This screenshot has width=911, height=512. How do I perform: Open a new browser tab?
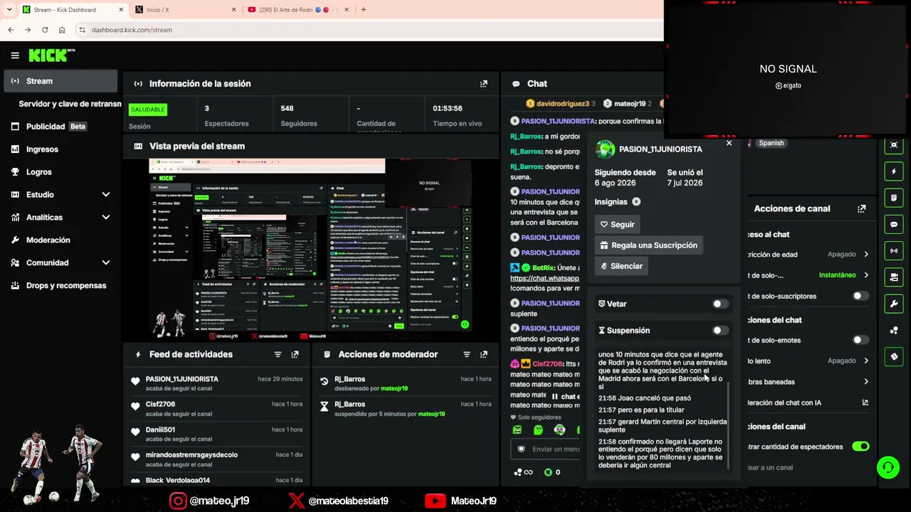coord(363,10)
